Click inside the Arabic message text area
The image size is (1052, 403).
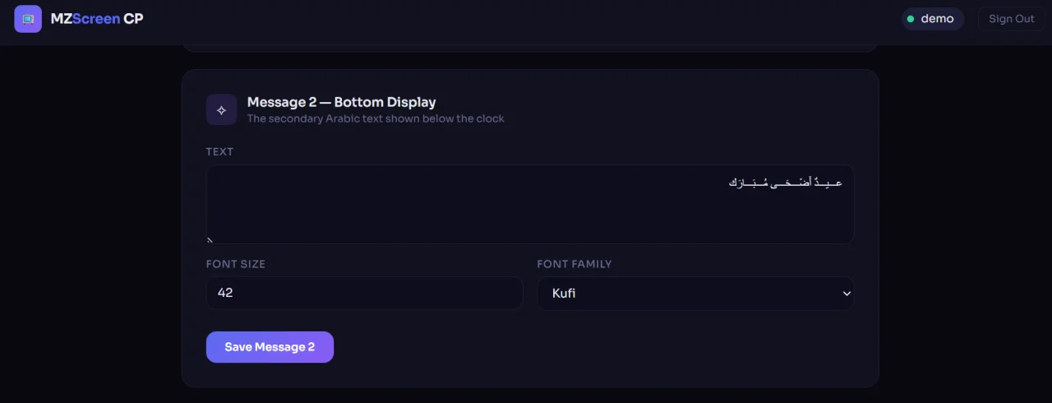click(x=530, y=204)
